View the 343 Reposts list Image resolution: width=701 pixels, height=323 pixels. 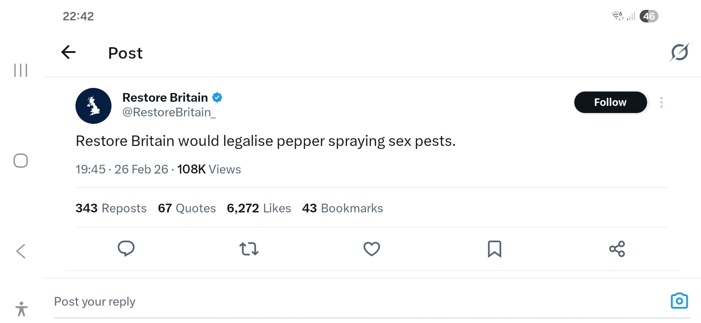(111, 208)
